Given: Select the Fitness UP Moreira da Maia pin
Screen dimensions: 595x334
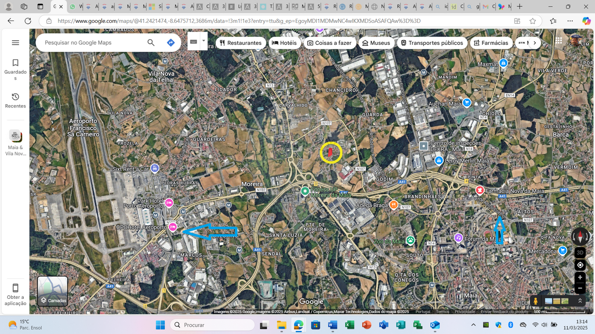Looking at the screenshot, I should 305,191.
